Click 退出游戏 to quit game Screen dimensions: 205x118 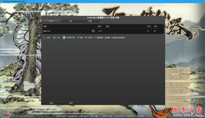point(177,105)
